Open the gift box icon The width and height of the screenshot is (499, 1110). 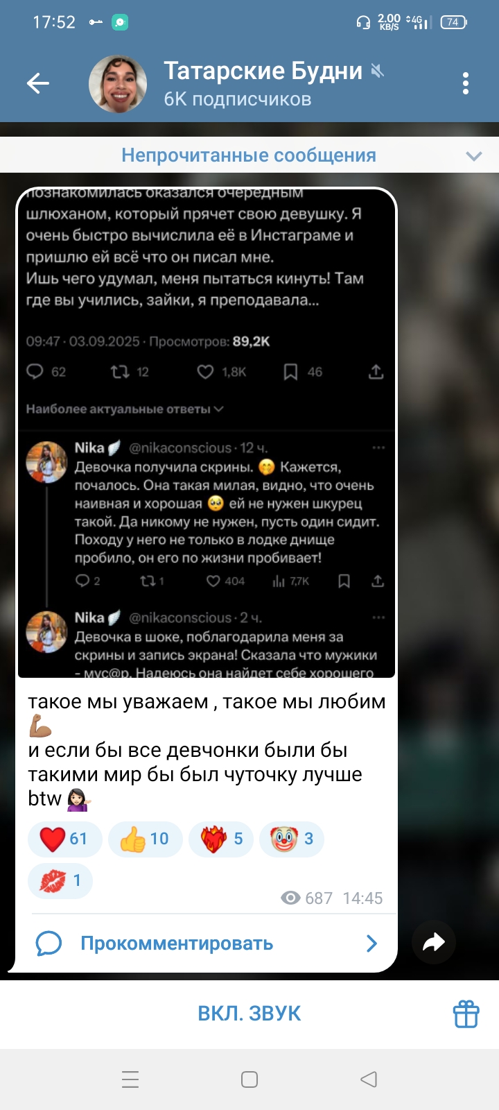tap(466, 1014)
